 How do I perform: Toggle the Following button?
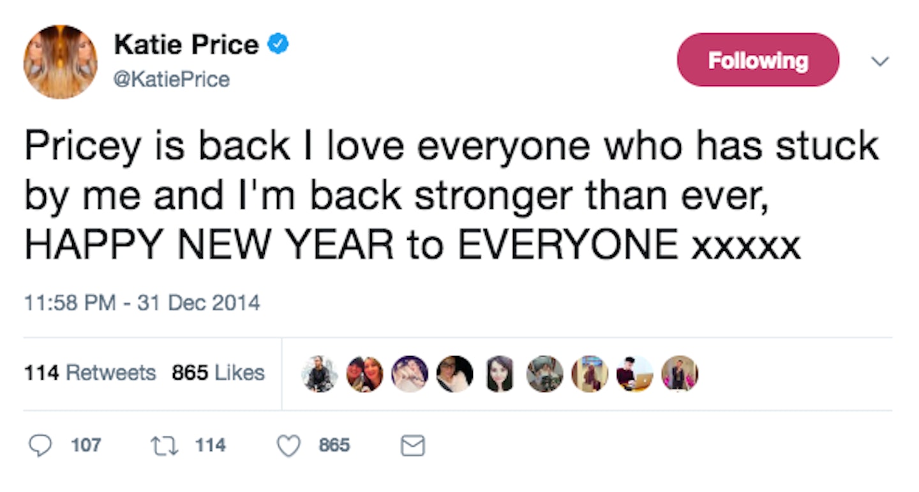coord(758,60)
